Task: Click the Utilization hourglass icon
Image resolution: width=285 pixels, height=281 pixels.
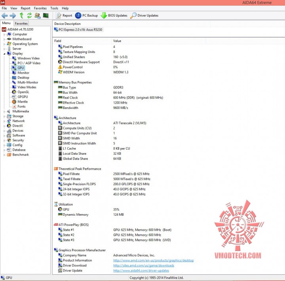Action: point(56,204)
